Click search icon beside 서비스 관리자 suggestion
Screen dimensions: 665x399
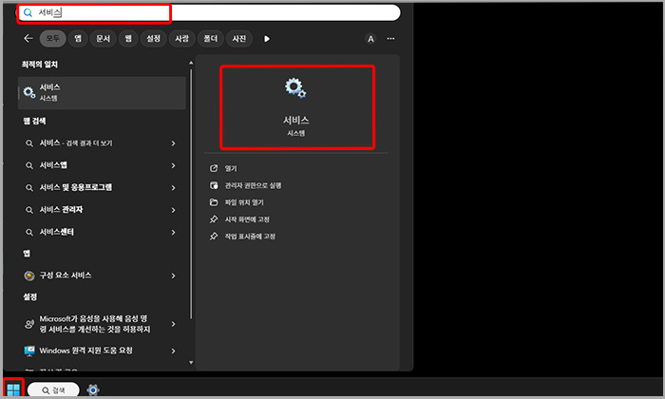coord(29,210)
